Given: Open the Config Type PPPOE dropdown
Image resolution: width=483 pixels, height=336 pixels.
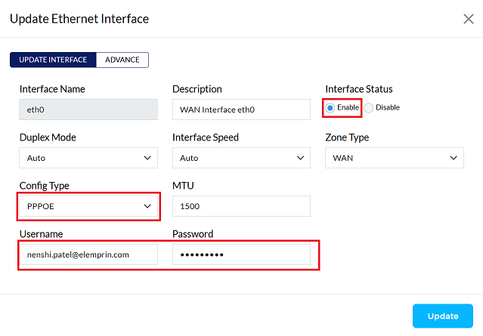Looking at the screenshot, I should click(88, 206).
